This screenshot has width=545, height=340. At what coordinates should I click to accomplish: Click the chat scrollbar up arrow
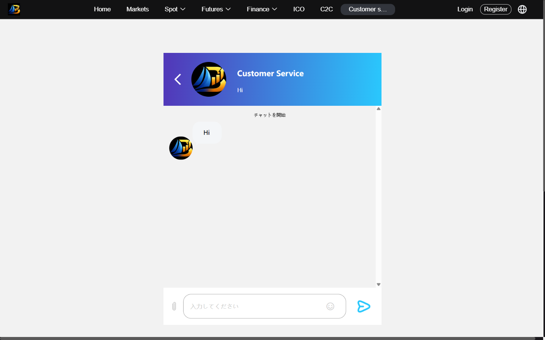378,109
